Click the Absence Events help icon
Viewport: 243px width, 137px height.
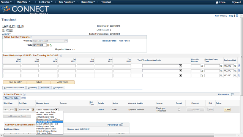pos(24,94)
